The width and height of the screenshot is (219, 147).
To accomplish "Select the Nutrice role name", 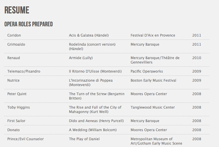I will point(14,80).
